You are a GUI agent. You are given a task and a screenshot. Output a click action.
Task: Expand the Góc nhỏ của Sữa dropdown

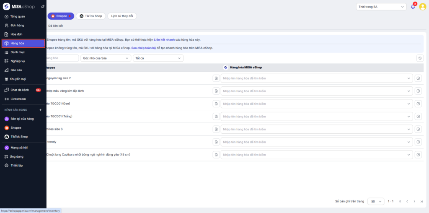[106, 58]
